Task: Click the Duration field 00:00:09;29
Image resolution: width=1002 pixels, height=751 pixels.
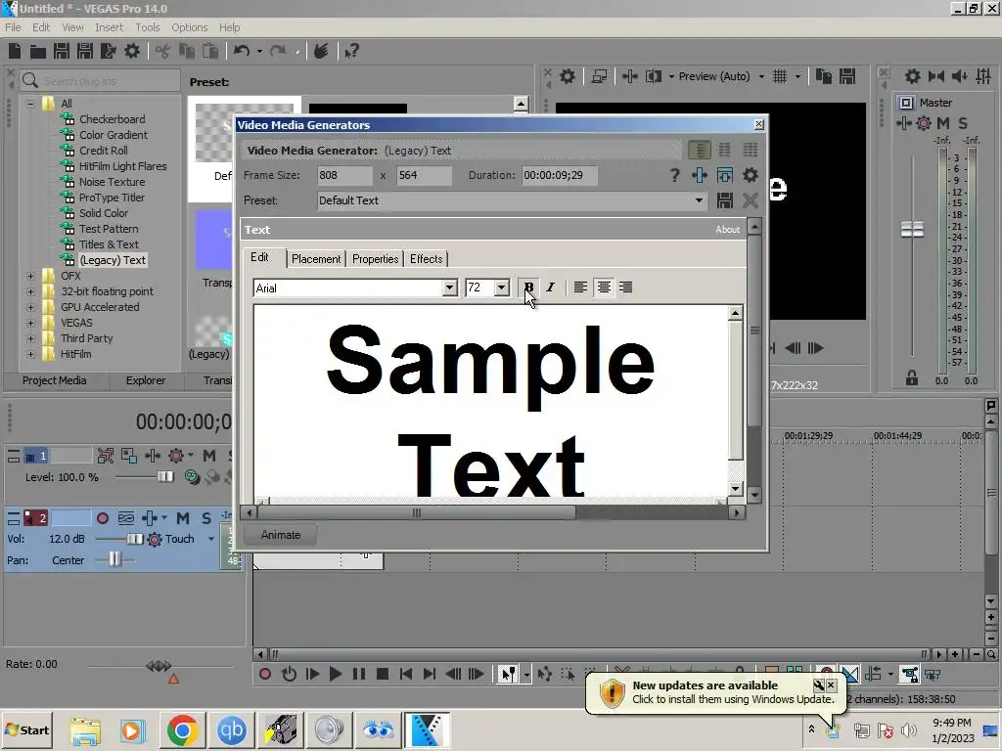Action: pos(559,175)
